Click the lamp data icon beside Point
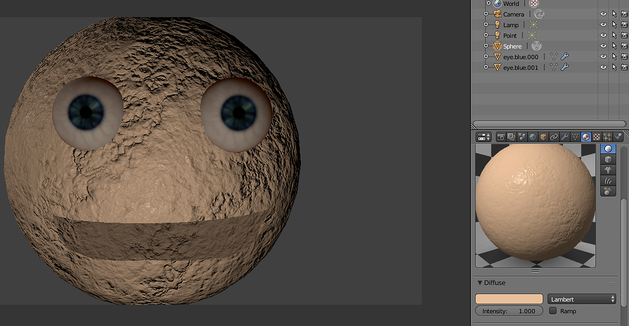629x326 pixels. click(x=531, y=35)
